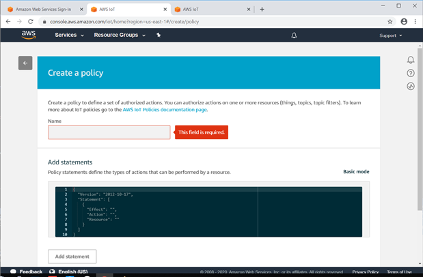Open the Support dropdown menu
This screenshot has height=277, width=423.
click(390, 35)
